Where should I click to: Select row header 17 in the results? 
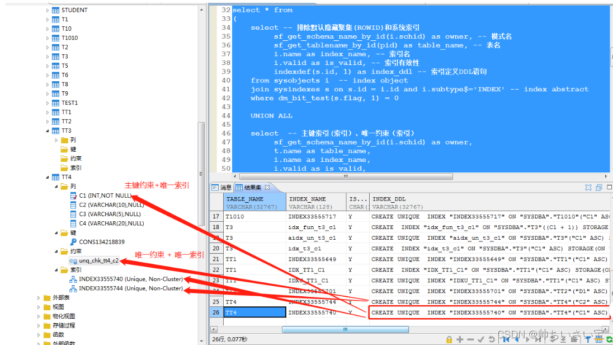216,217
